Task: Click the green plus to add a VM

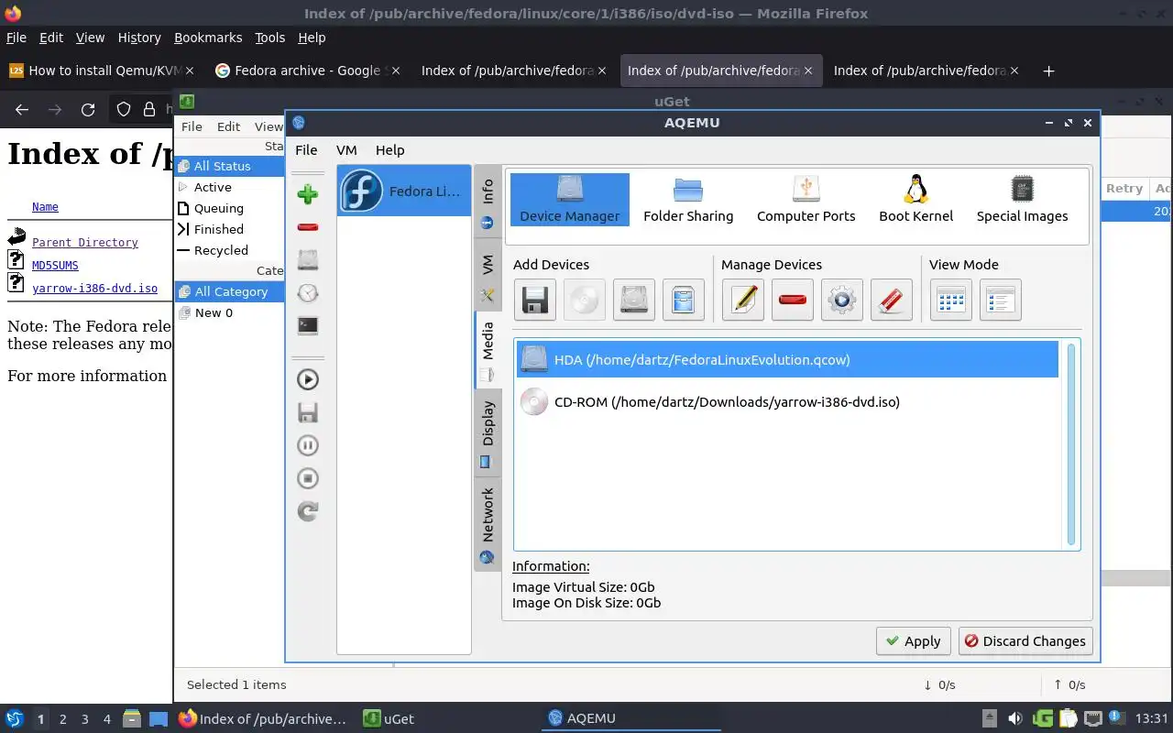Action: point(308,193)
